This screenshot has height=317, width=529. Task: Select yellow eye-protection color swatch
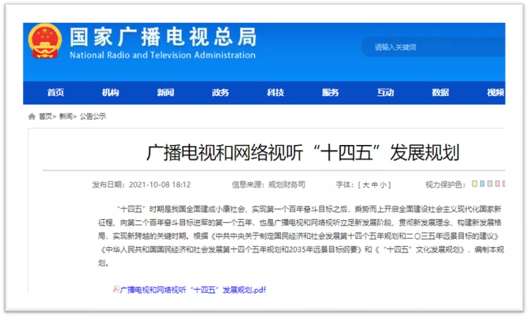[474, 184]
